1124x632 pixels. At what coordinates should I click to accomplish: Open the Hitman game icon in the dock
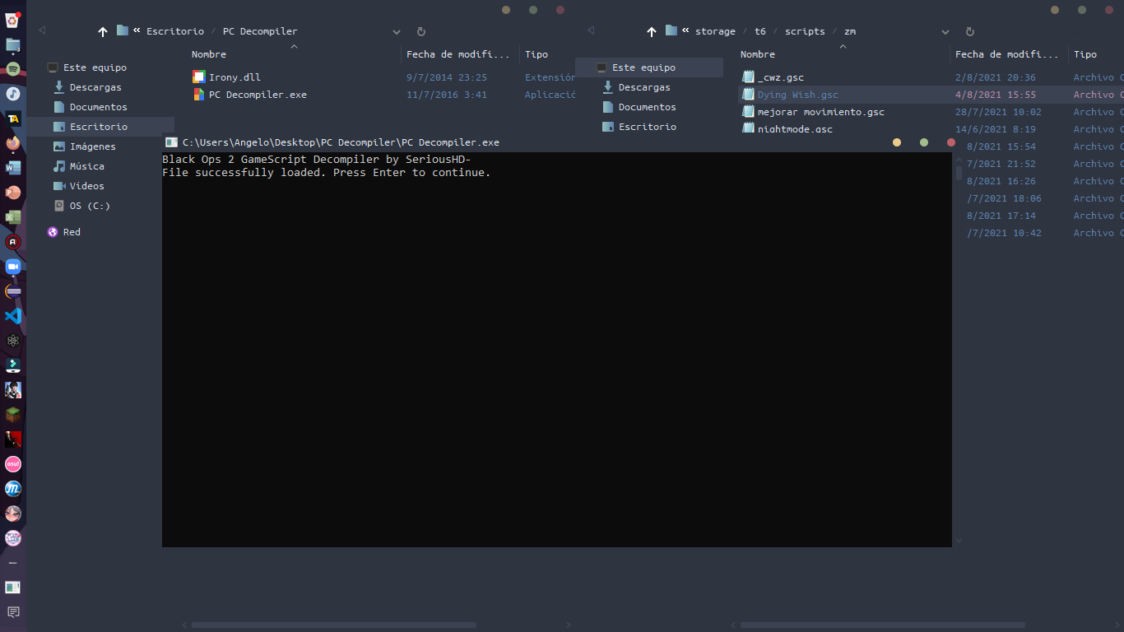[13, 439]
